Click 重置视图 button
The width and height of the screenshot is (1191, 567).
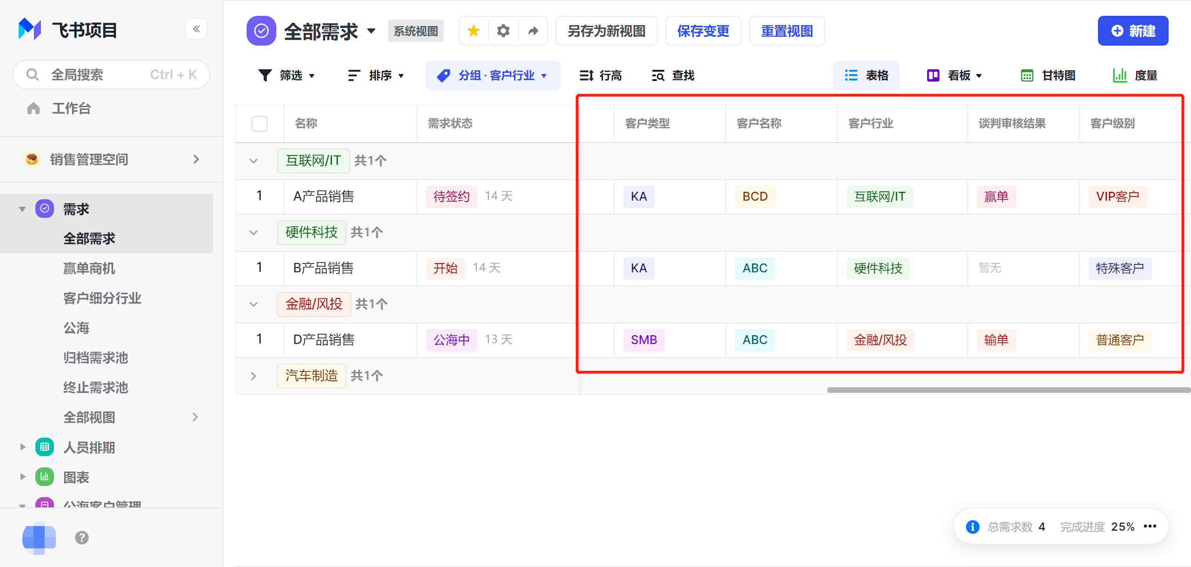point(787,31)
